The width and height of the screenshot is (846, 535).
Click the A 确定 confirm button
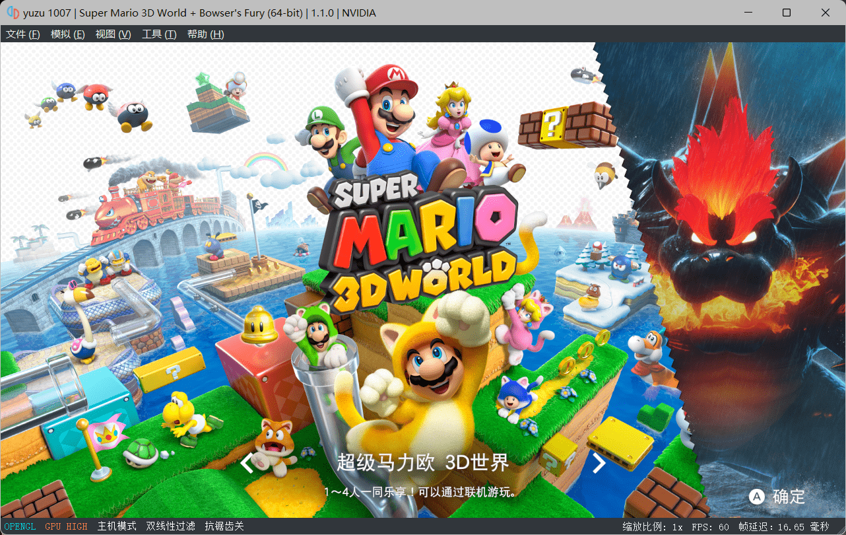777,496
